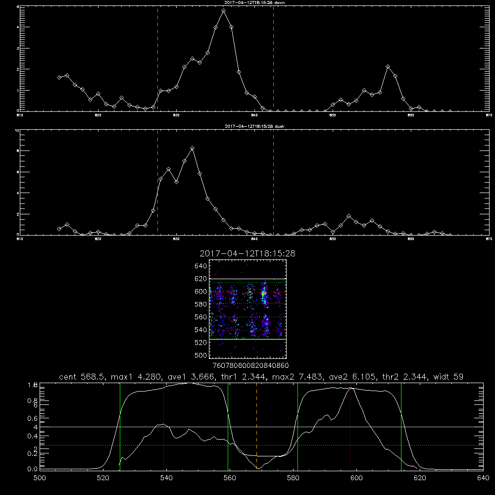Viewport: 495px width, 495px height.
Task: Click the '520' y-axis label beside spectrogram image
Action: [201, 343]
